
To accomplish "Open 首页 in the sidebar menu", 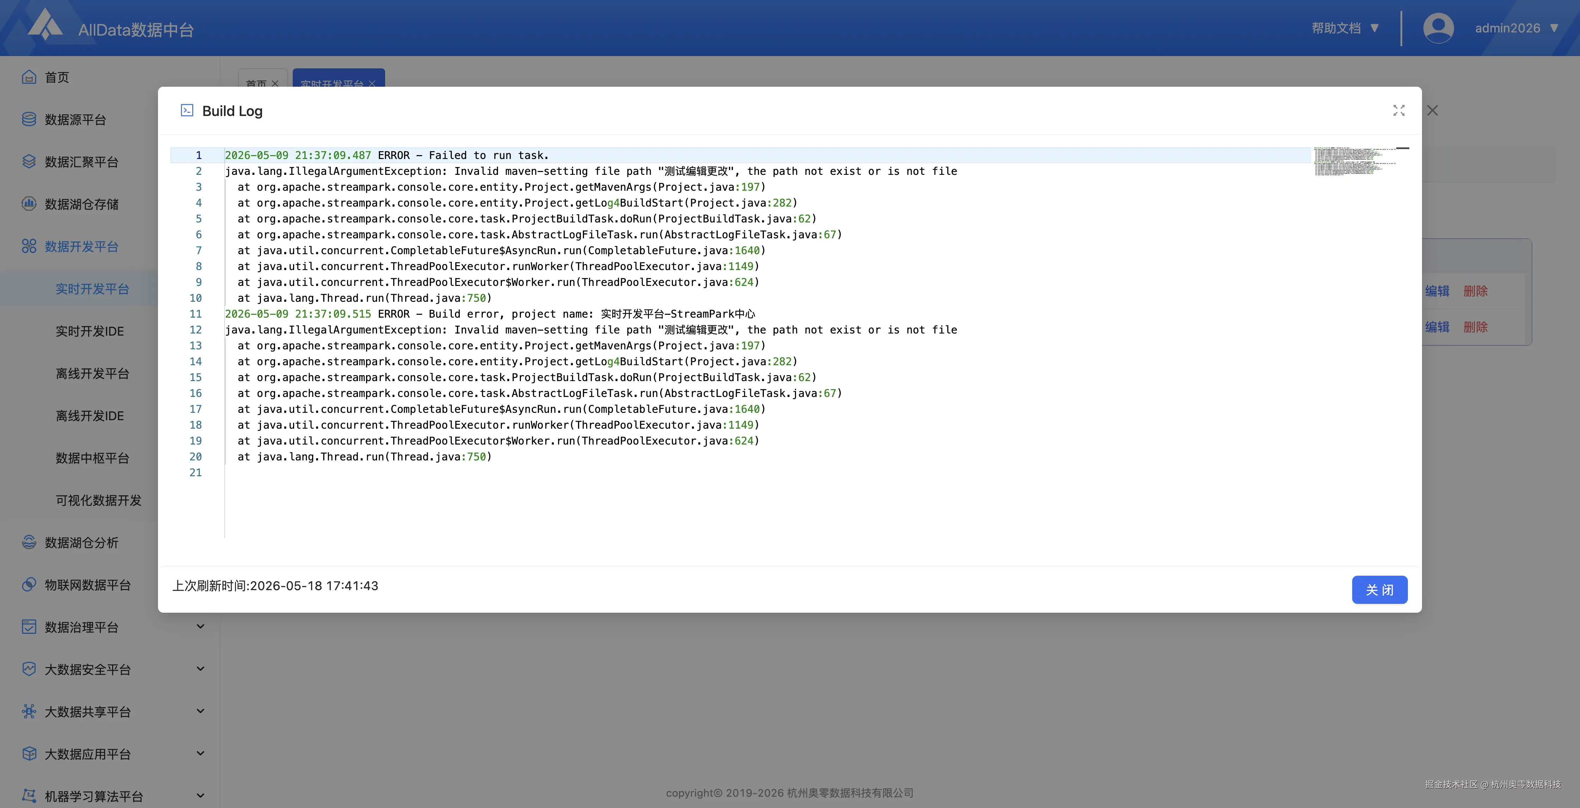I will coord(57,77).
